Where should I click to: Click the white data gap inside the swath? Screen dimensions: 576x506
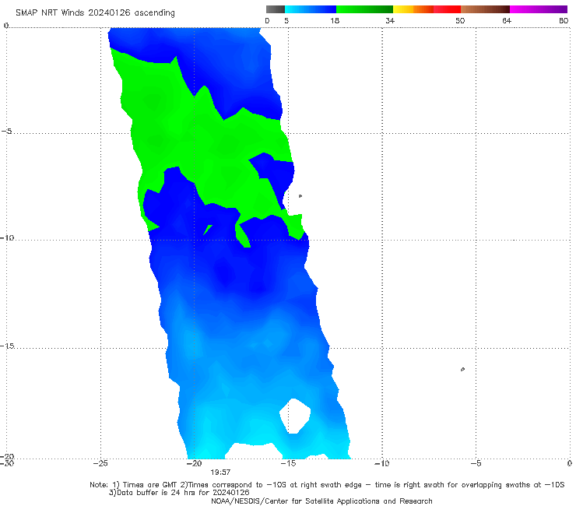[295, 416]
